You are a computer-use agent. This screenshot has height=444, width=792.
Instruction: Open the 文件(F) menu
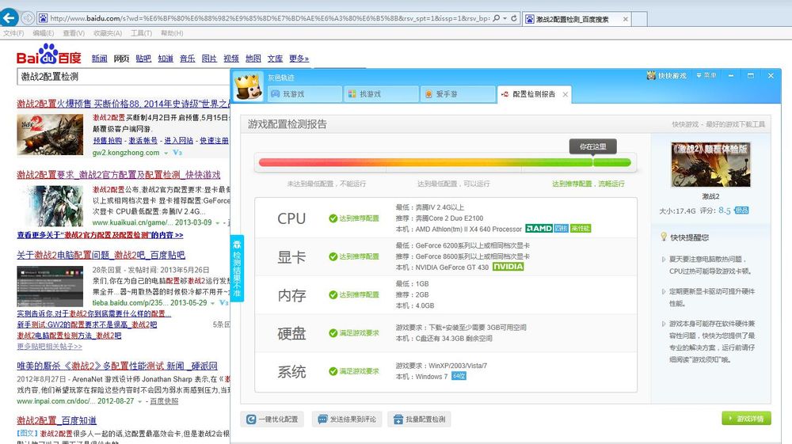13,33
